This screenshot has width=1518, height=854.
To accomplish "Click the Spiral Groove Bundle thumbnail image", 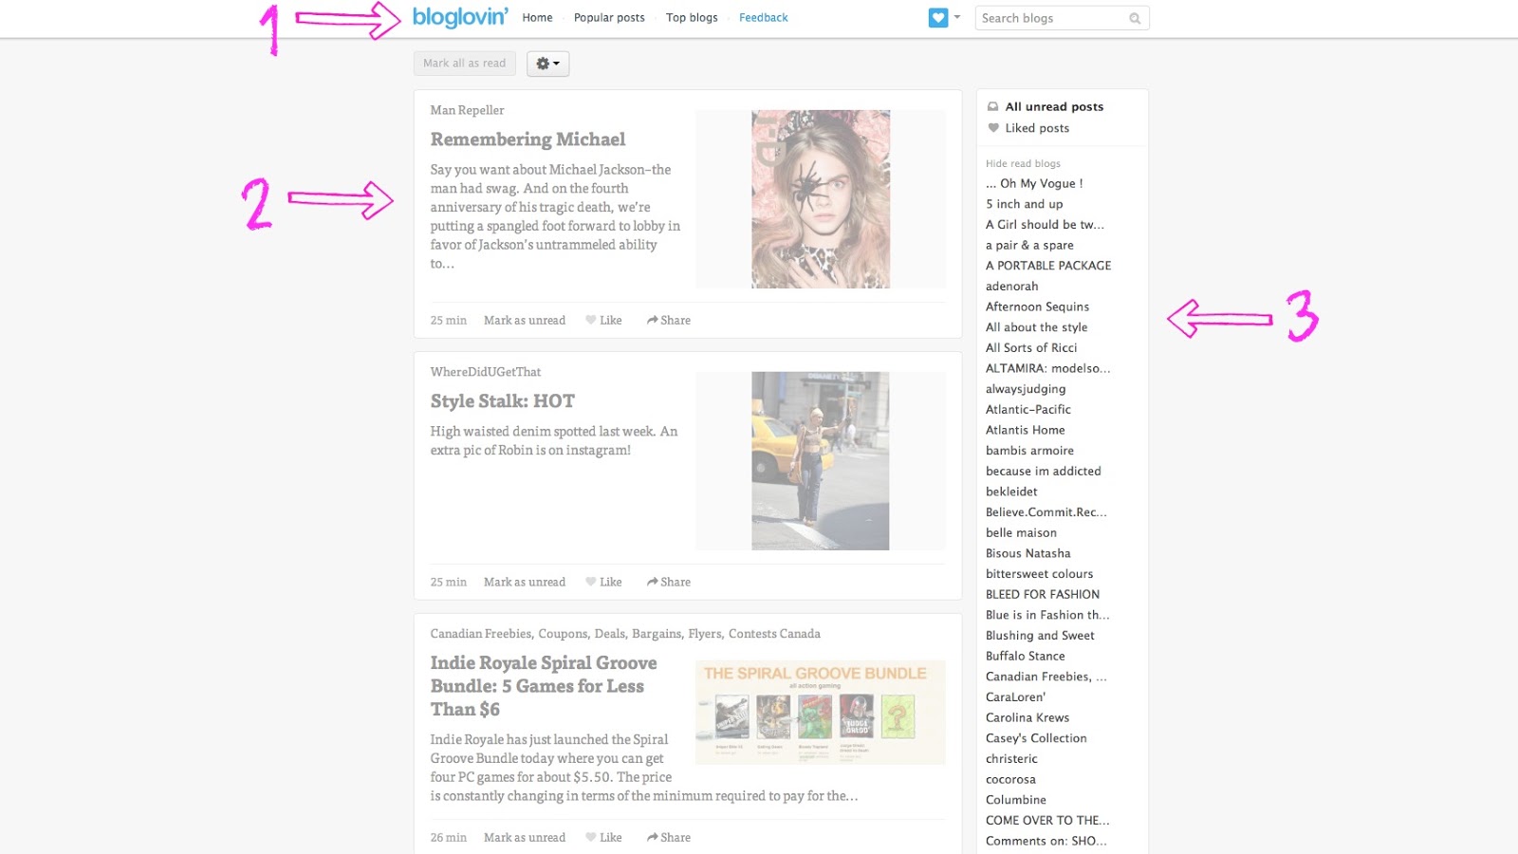I will point(821,713).
